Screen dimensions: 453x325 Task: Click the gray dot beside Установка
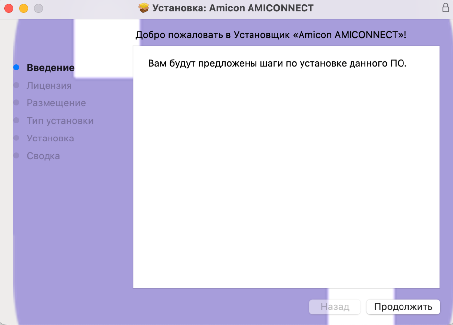click(18, 138)
